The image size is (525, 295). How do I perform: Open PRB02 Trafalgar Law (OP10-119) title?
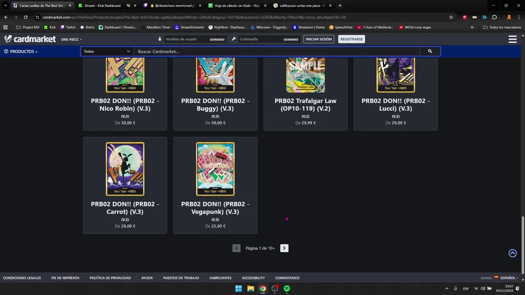(306, 104)
